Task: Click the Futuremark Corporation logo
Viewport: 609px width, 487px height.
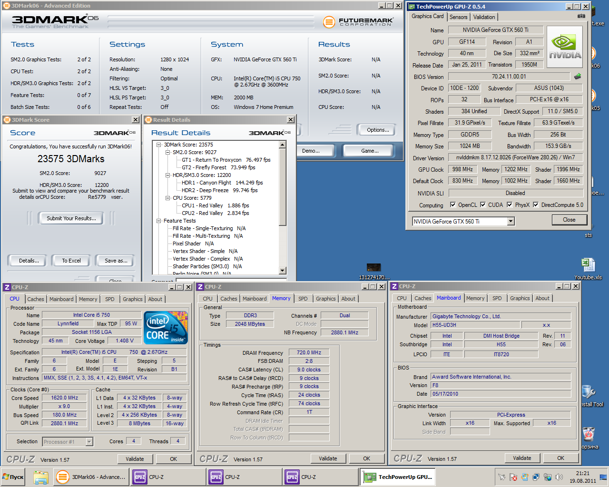Action: 358,22
